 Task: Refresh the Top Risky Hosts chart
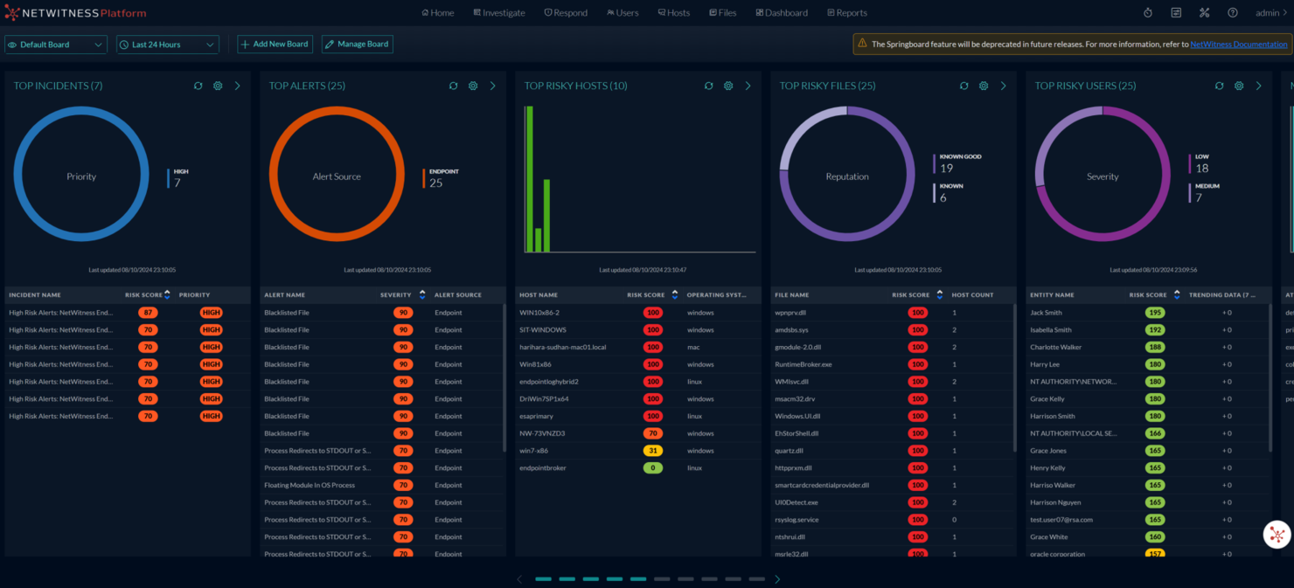709,86
